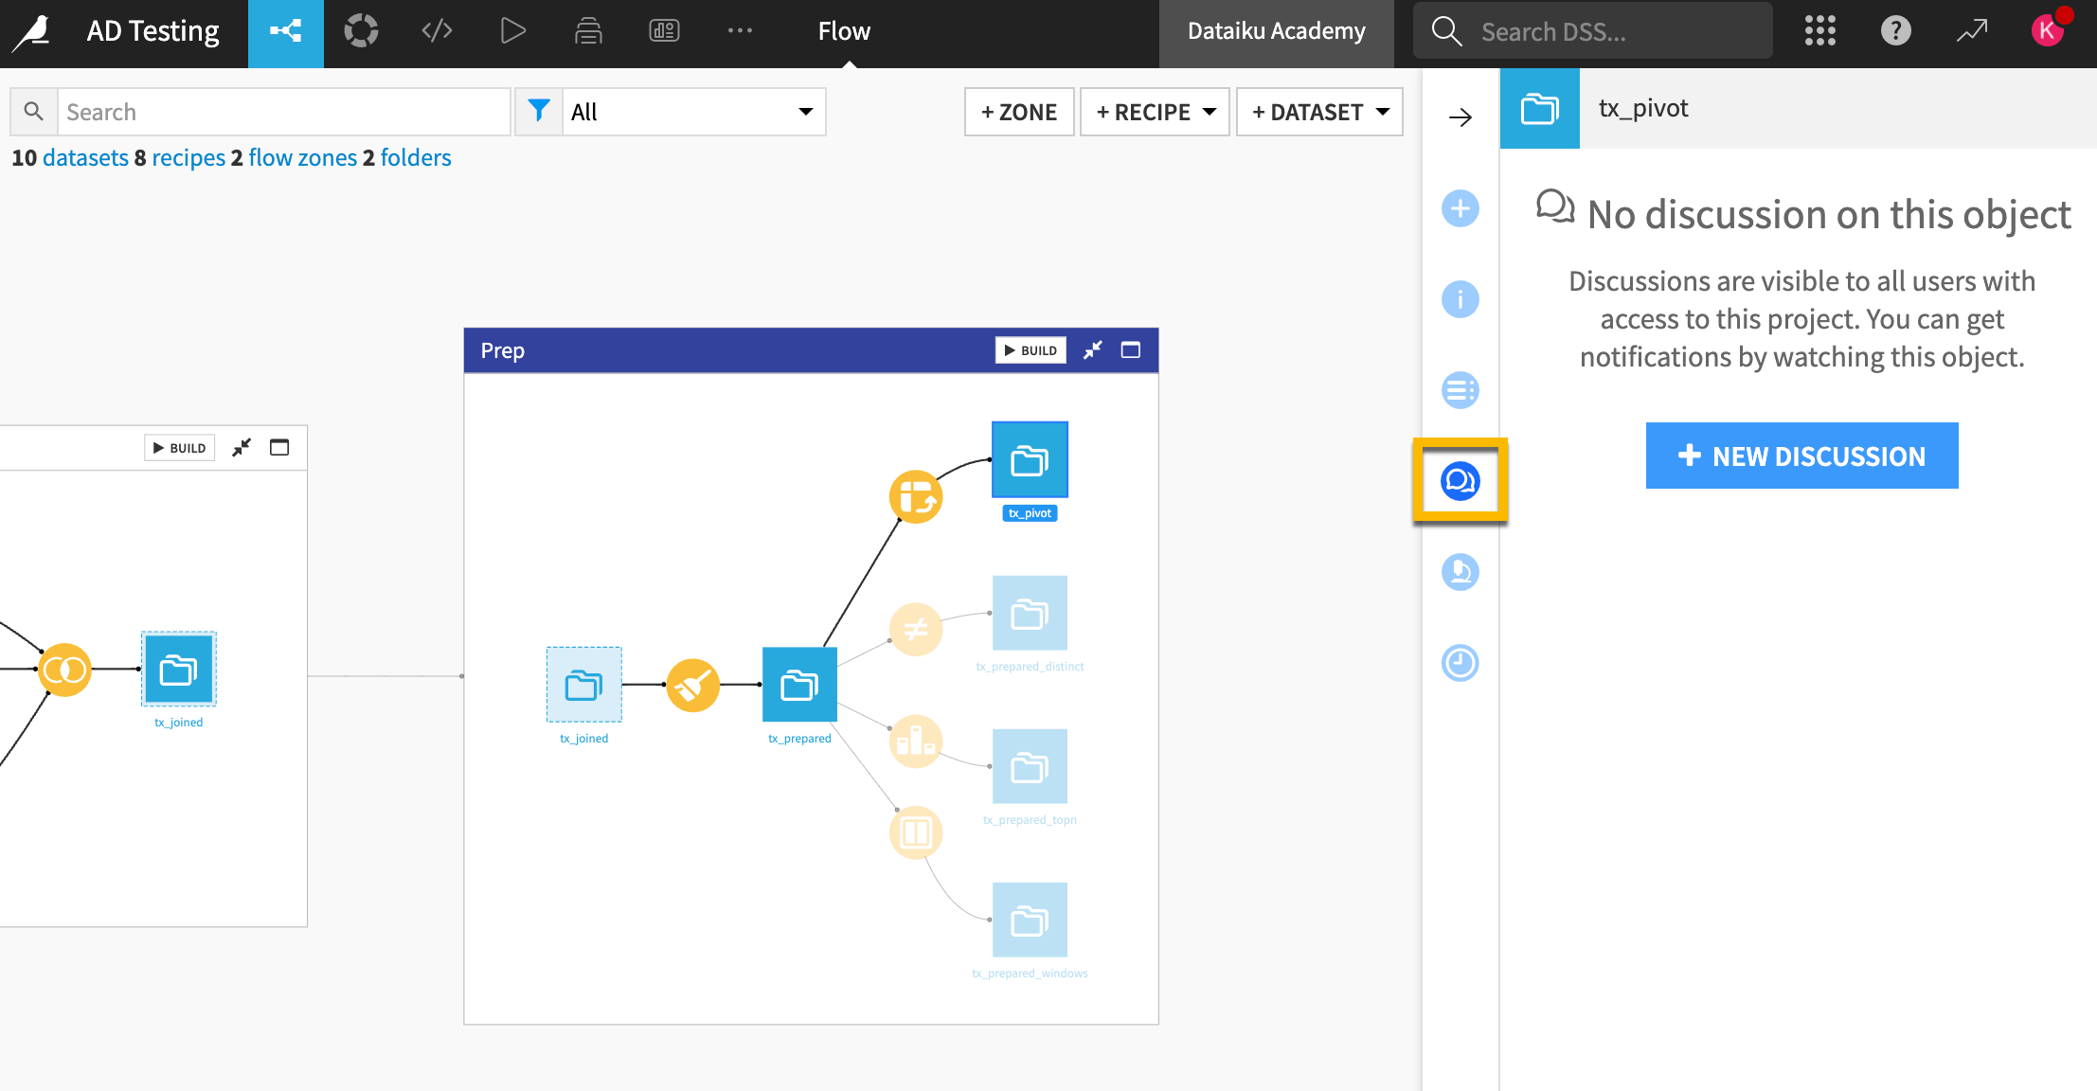Open the jobs play icon in top bar

coord(512,30)
